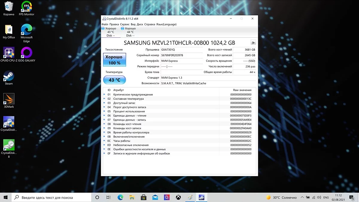Click the SAMSUNG MZVL21T0HCLR-00B00 disk title
The image size is (359, 202).
click(x=180, y=42)
